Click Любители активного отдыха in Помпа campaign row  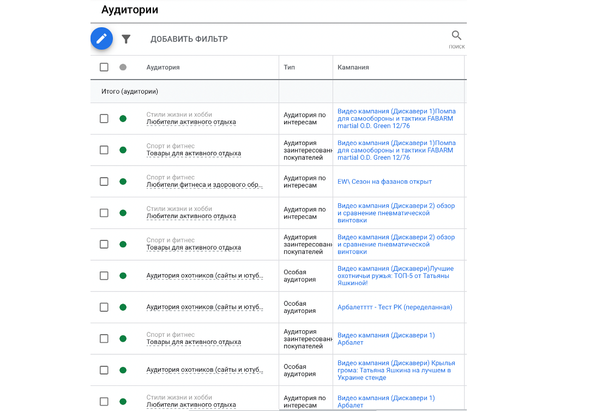[191, 122]
